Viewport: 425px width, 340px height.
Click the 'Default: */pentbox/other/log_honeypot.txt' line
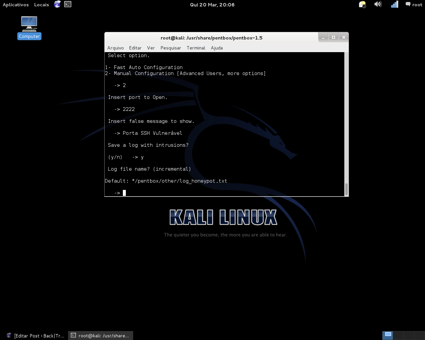point(166,181)
